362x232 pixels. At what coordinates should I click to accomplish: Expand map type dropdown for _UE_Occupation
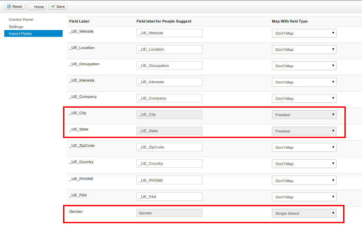(x=304, y=66)
